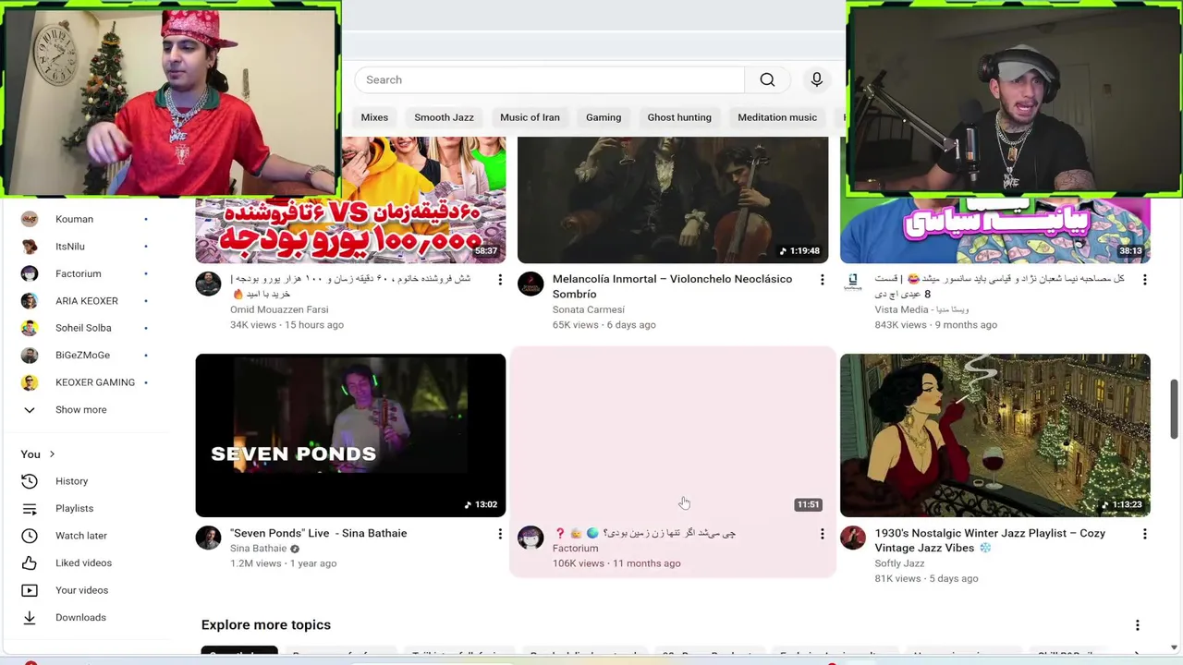Select the Music of Iran chip
The height and width of the screenshot is (665, 1183).
click(530, 117)
